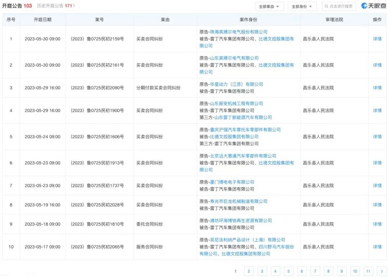
Task: Open 详情 for case 鲁0725民初2159号
Action: click(377, 38)
